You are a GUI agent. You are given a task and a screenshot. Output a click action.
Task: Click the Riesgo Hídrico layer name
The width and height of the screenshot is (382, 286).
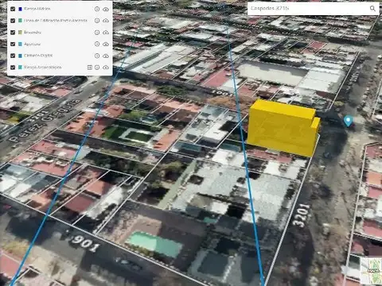point(37,9)
